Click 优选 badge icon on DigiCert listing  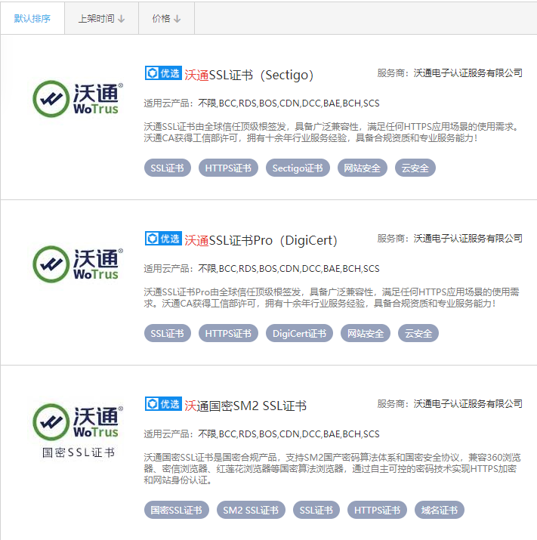click(163, 239)
